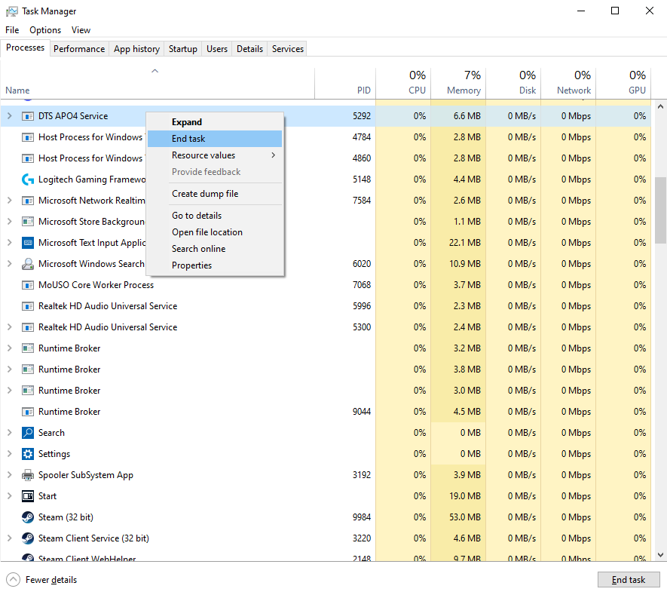Sort processes by the Memory column header
Viewport: 667px width, 598px height.
(458, 82)
